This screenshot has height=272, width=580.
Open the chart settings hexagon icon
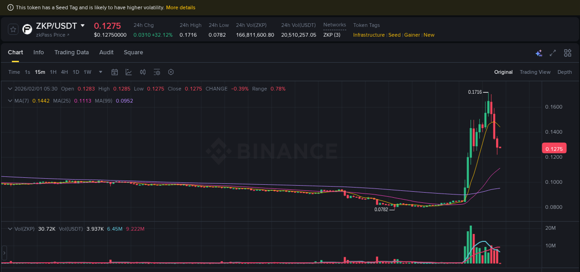171,72
